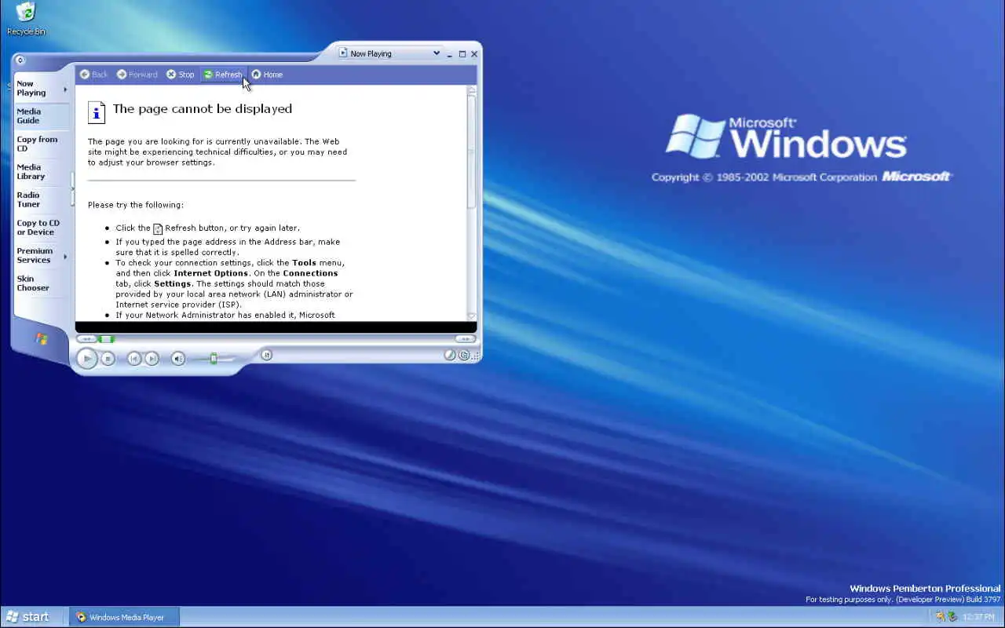Toggle the shuffle button
1005x628 pixels.
(x=266, y=355)
